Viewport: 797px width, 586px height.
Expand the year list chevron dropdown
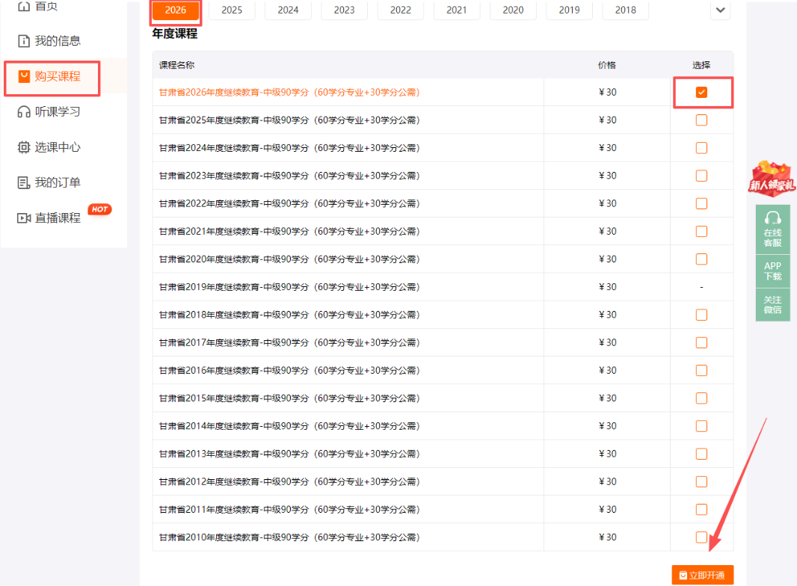point(719,10)
